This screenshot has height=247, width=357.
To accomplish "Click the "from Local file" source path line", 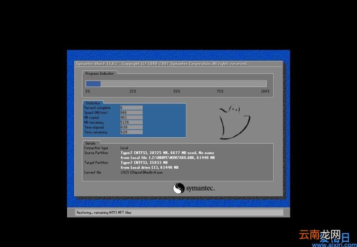I will coord(168,157).
